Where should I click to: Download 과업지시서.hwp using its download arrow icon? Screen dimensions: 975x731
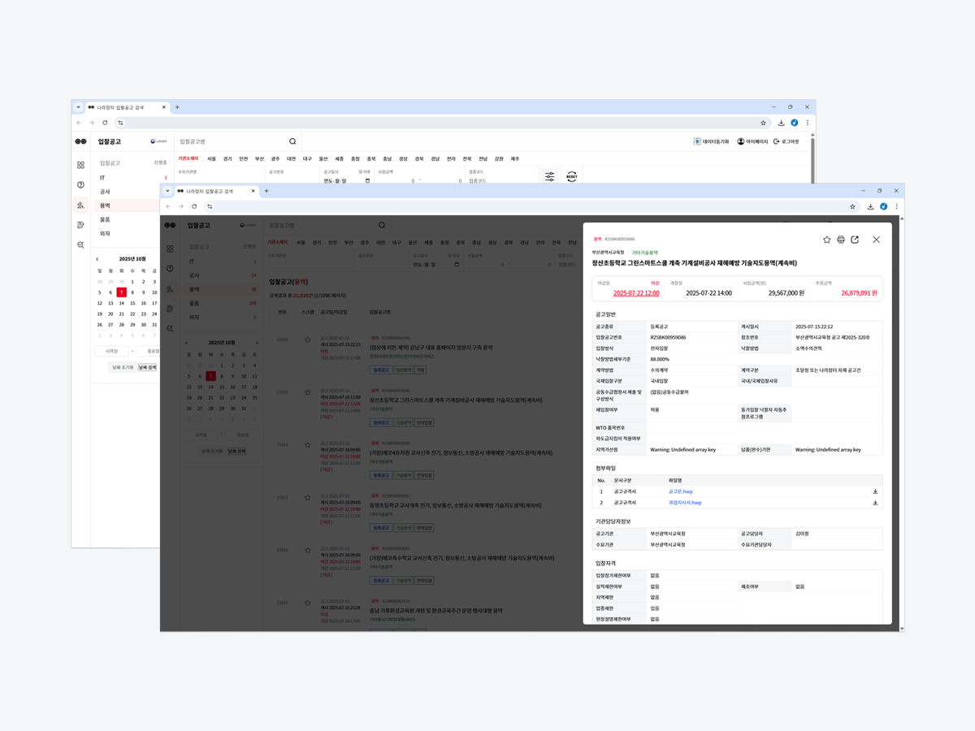coord(875,503)
